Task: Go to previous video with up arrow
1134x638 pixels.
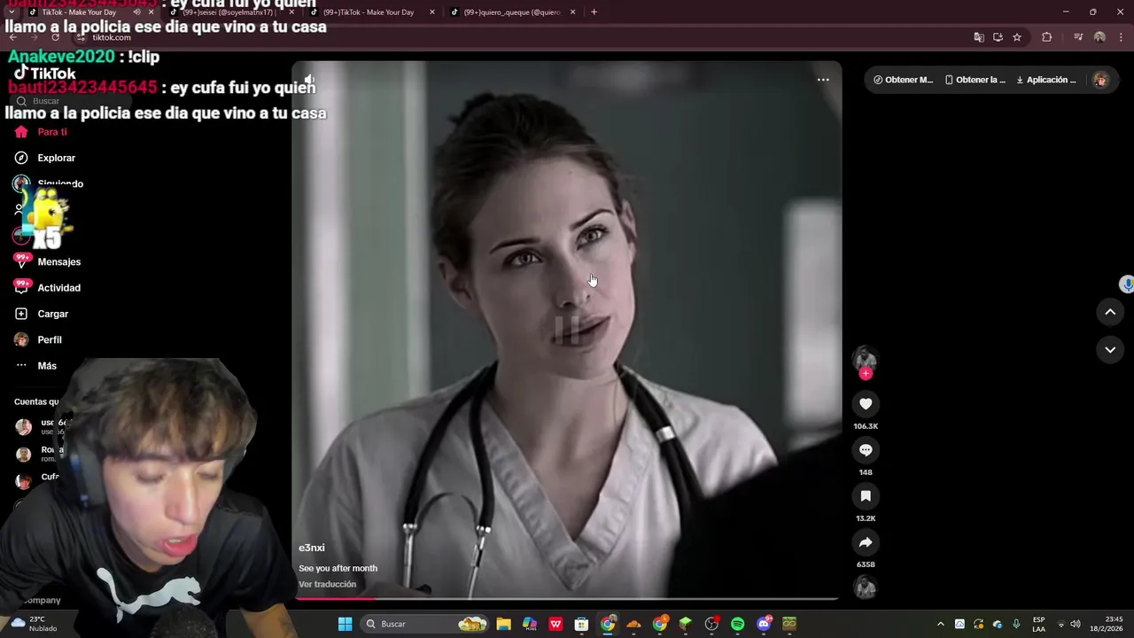Action: [1110, 312]
